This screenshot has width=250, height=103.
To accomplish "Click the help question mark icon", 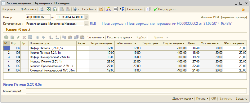I will tap(101, 9).
